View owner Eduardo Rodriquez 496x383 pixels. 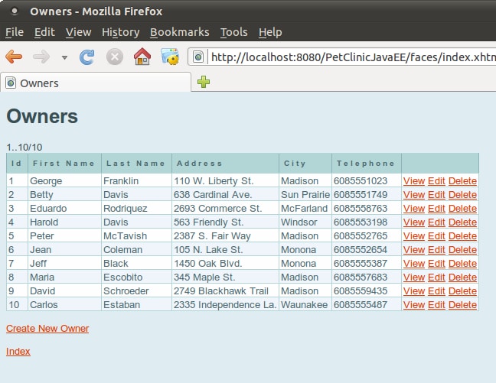coord(414,209)
